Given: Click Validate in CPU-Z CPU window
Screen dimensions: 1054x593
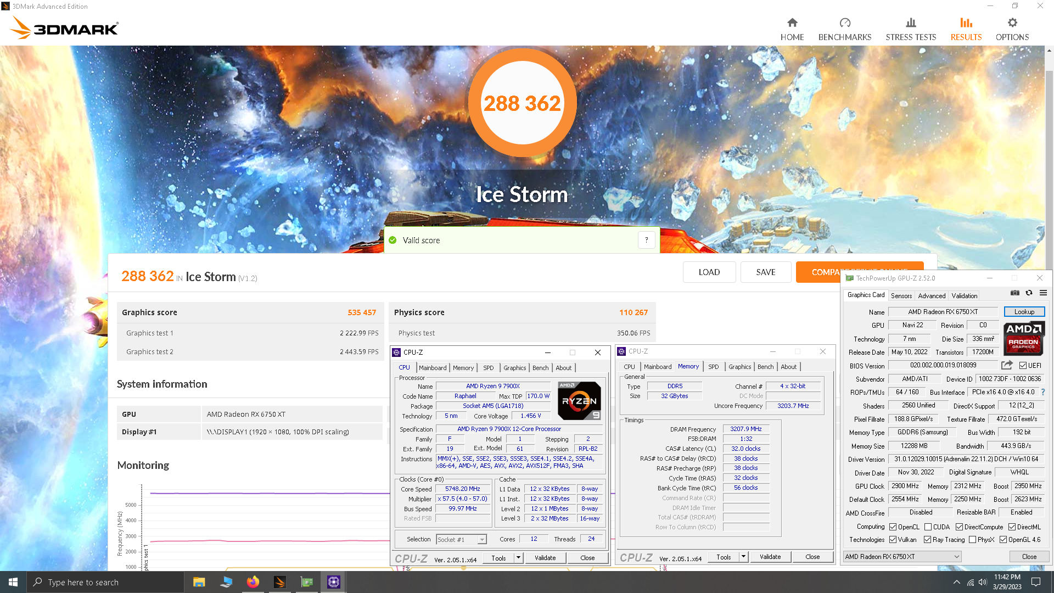Looking at the screenshot, I should [545, 557].
